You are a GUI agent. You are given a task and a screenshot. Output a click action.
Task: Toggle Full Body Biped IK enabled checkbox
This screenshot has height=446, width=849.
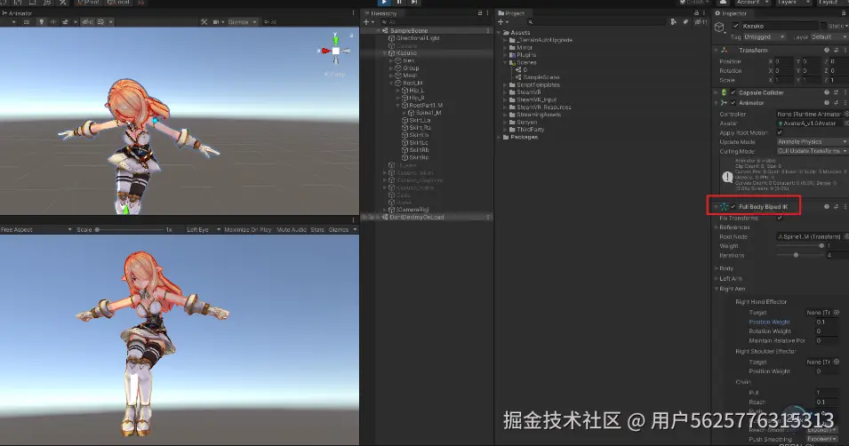pos(733,207)
